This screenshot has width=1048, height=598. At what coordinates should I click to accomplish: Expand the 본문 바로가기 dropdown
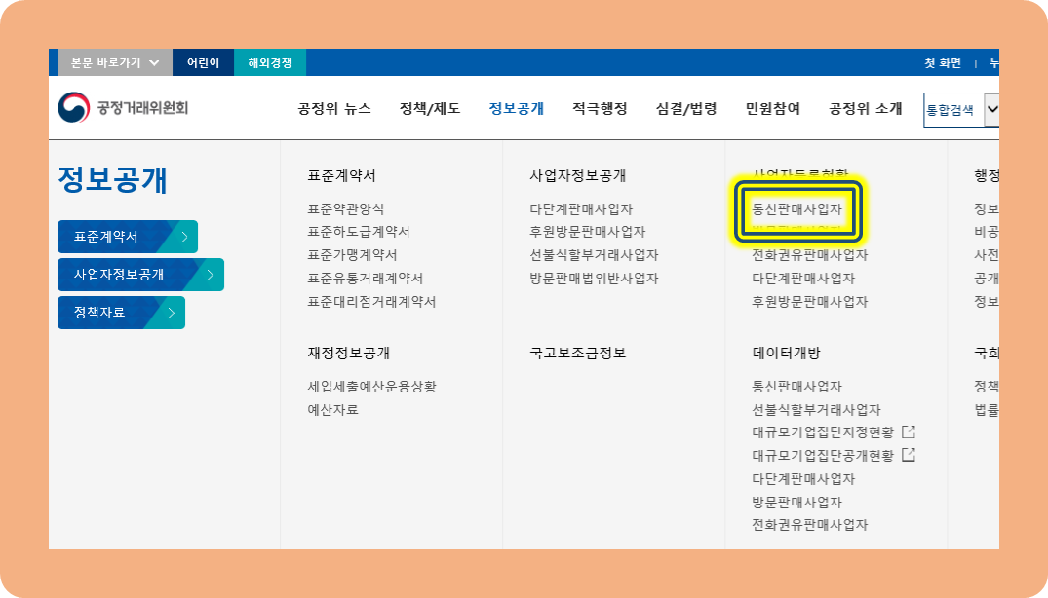click(x=114, y=62)
